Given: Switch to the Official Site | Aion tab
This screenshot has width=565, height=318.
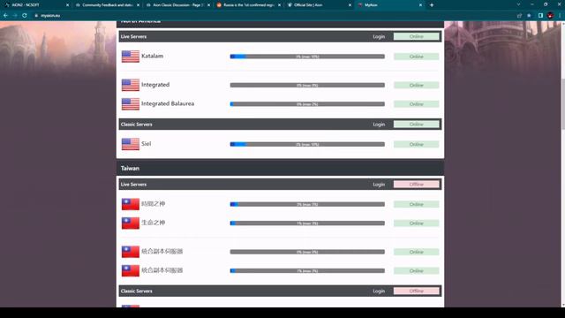Looking at the screenshot, I should (x=319, y=5).
